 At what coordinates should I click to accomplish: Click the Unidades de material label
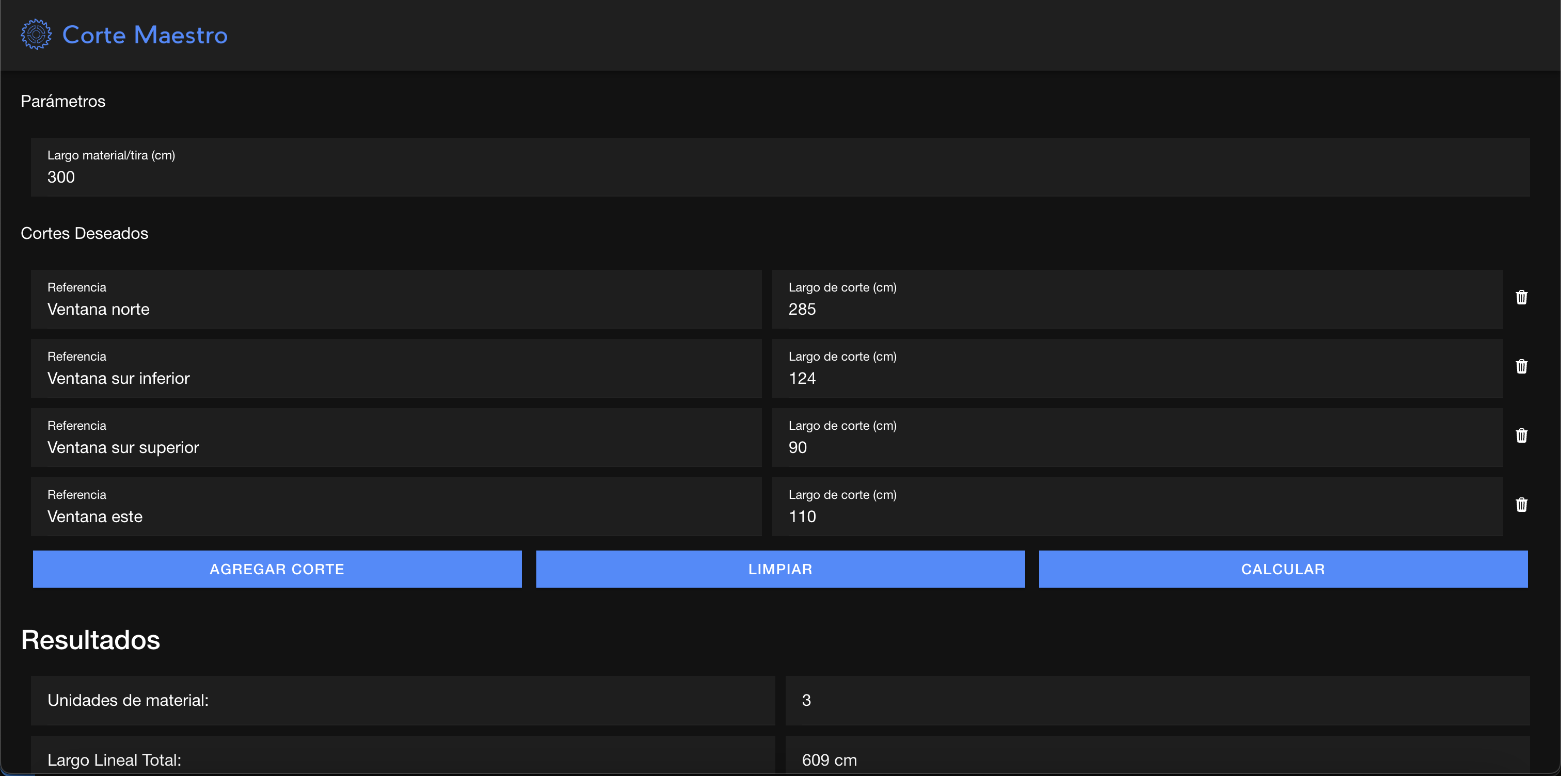tap(128, 700)
